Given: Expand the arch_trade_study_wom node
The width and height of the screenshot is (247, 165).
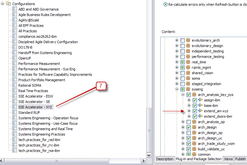Looking at the screenshot, I should pyautogui.click(x=183, y=144).
